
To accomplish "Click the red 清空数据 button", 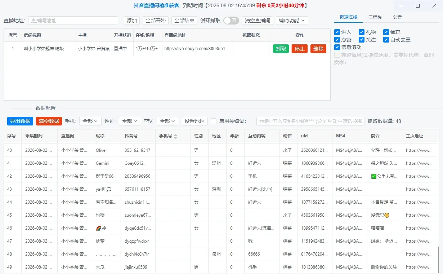I will pyautogui.click(x=49, y=121).
